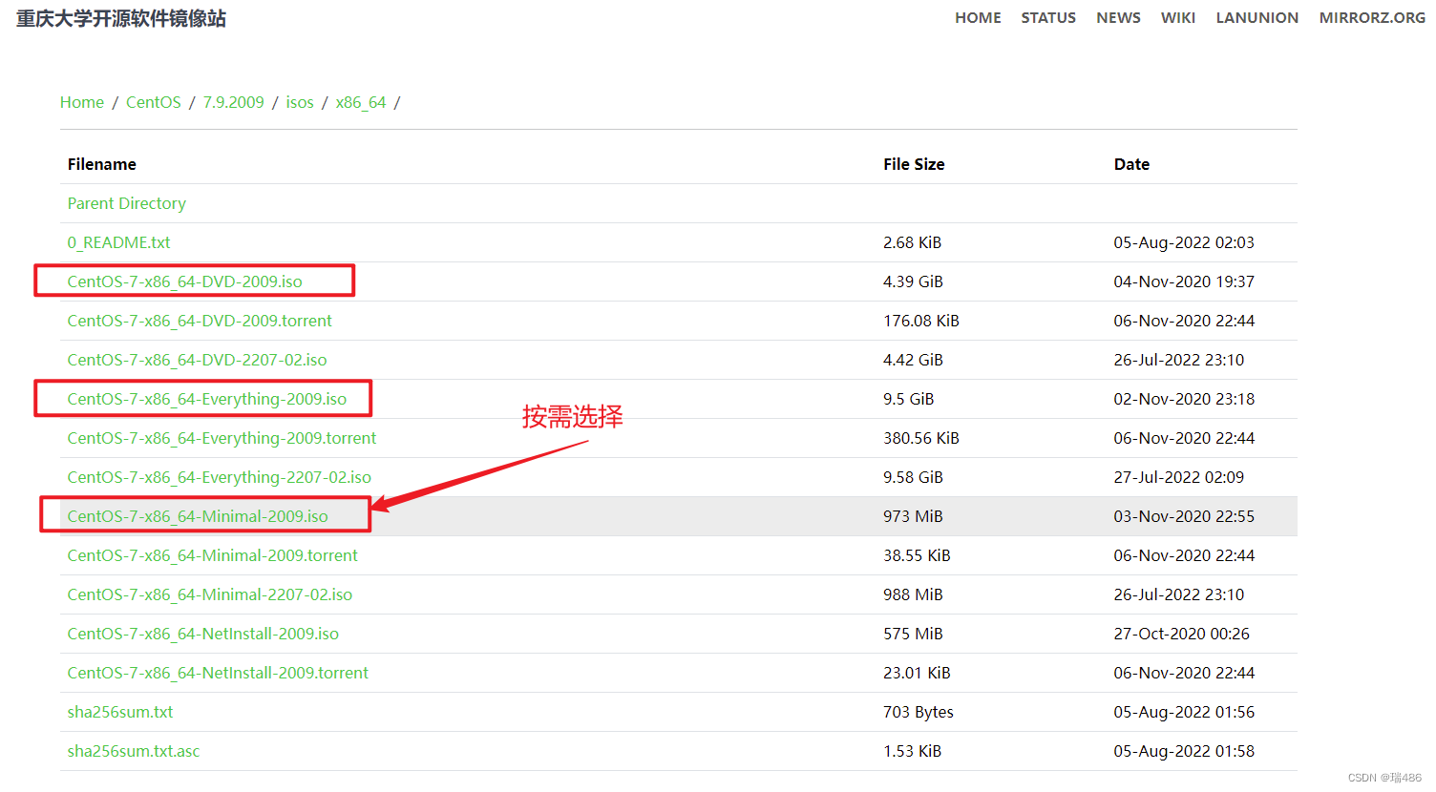Select the 380.56 KiB size cell
Screen dimensions: 1436x792
[x=921, y=438]
